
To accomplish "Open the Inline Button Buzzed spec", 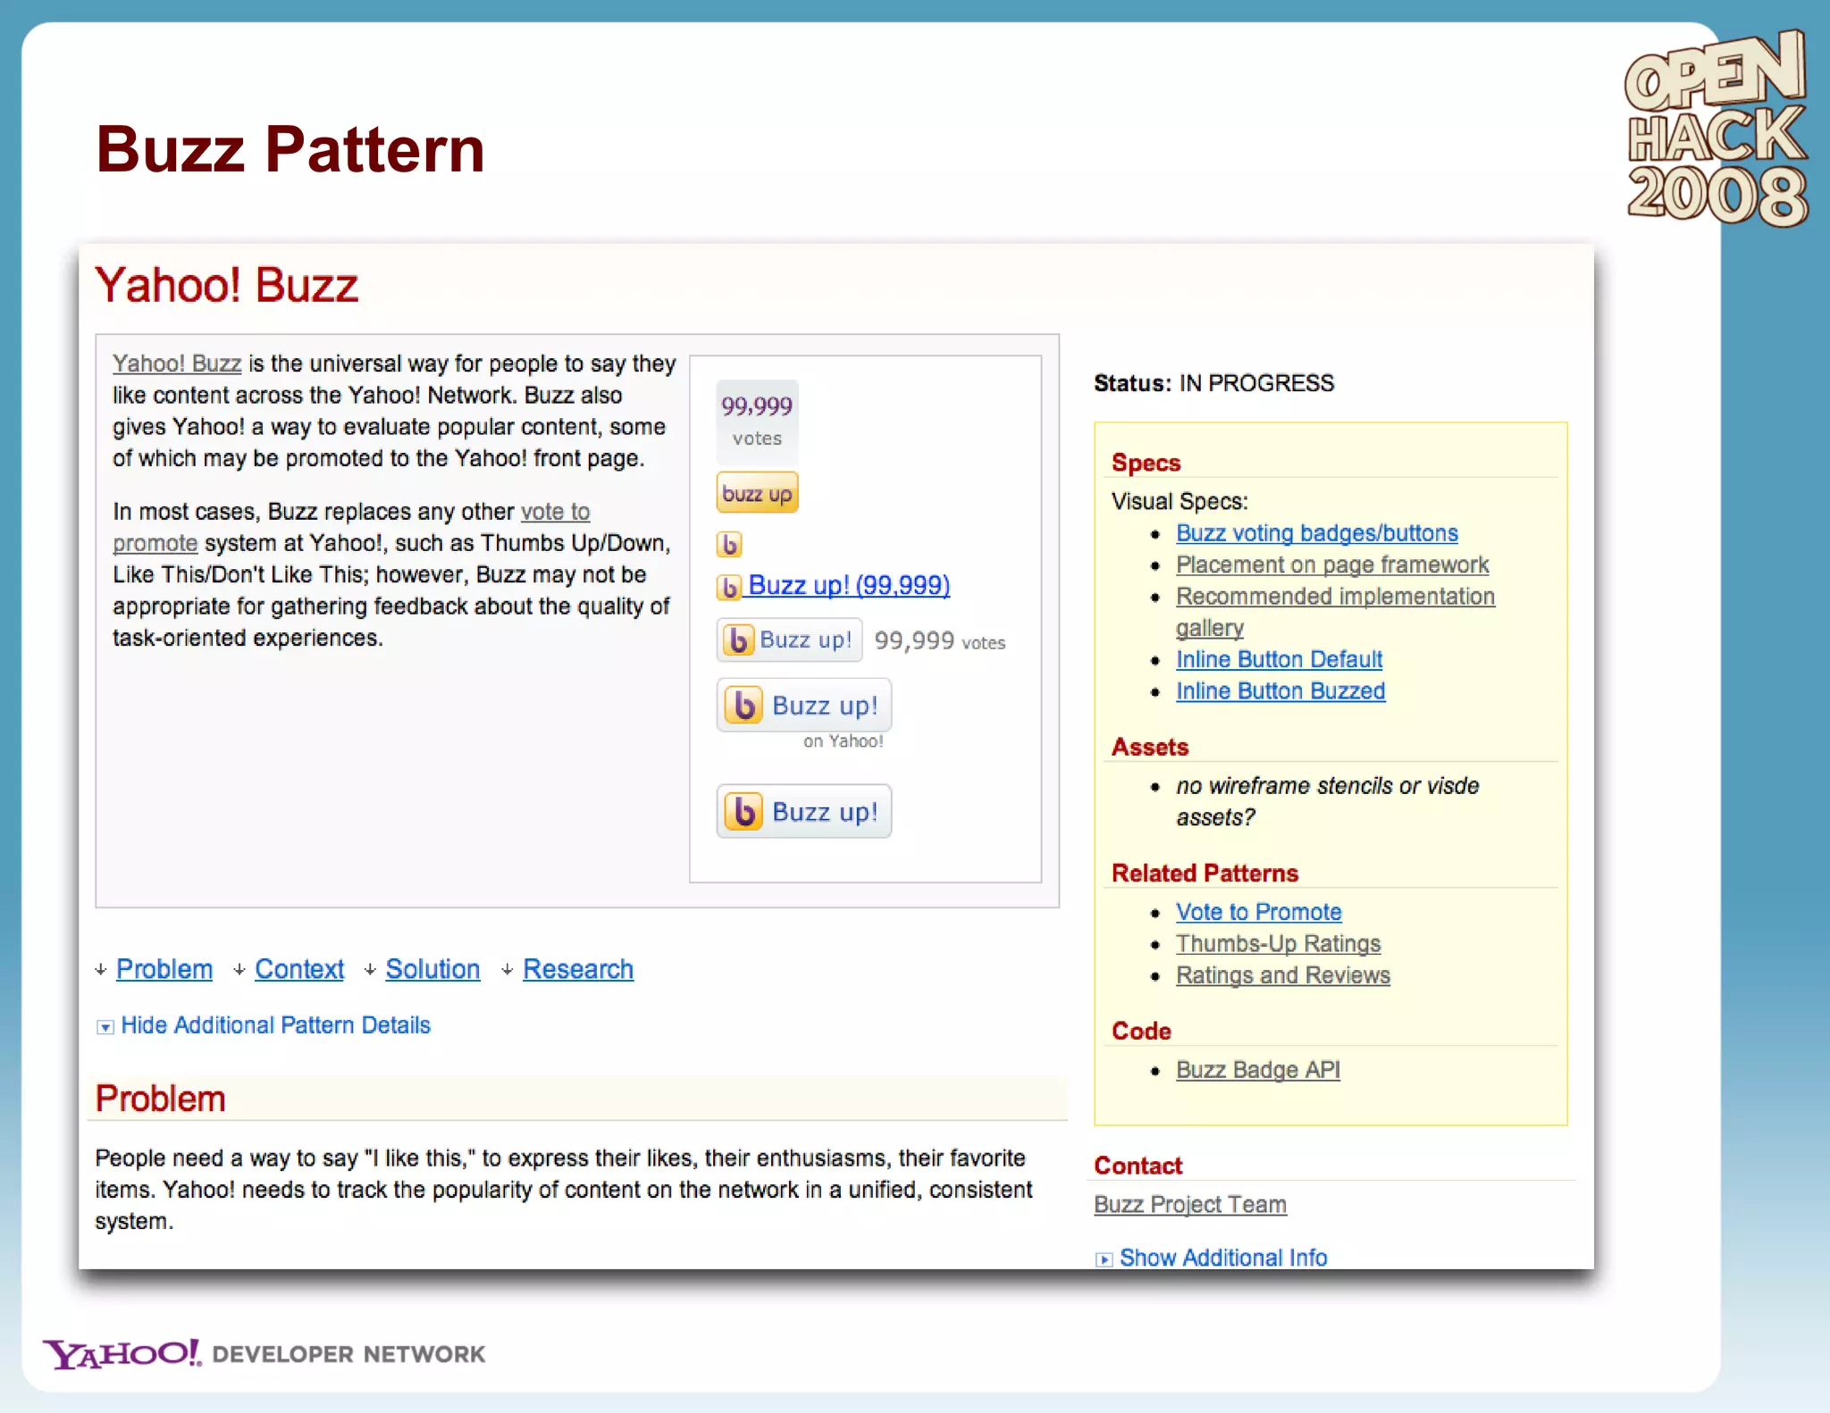I will click(1280, 691).
